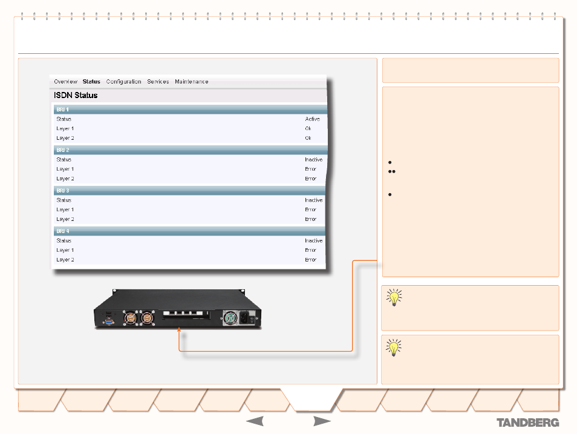Click BRI 4 Layer 1 Error value
This screenshot has height=434, width=577.
click(x=311, y=250)
